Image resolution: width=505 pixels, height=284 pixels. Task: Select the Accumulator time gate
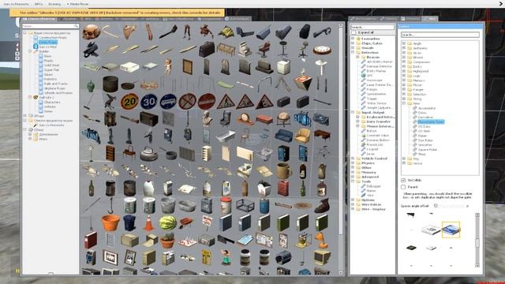click(x=427, y=108)
